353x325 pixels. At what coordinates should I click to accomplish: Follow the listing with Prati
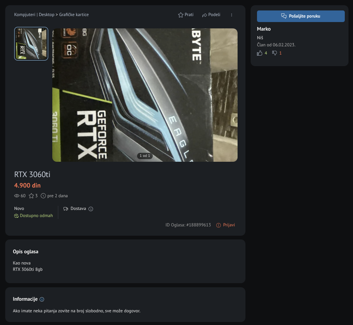(189, 15)
